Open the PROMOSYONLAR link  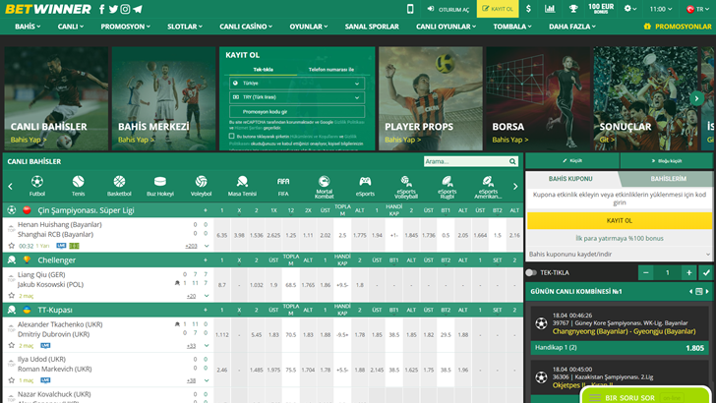tap(678, 27)
